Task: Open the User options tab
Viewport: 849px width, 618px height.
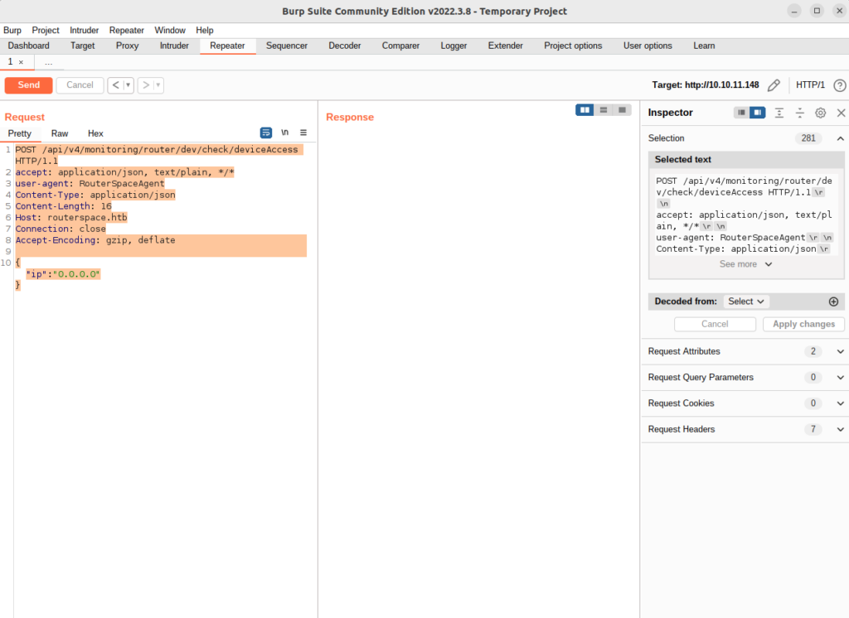Action: [x=648, y=46]
